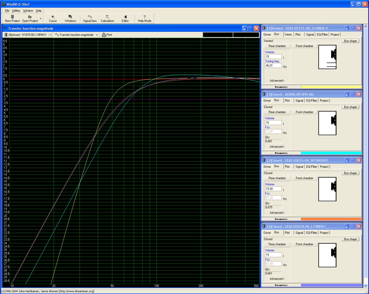Select Front chamber in SEAS E0076-08 W19NX001 panel

click(x=304, y=178)
